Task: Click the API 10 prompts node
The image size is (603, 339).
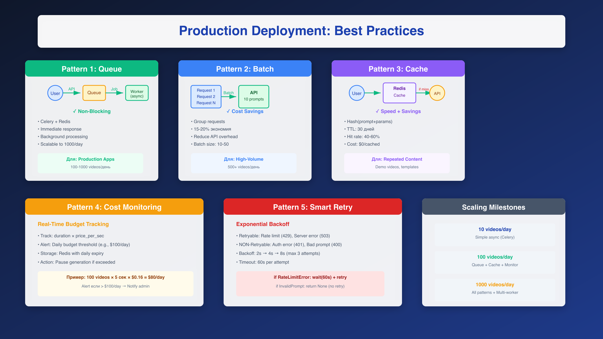Action: pyautogui.click(x=254, y=96)
